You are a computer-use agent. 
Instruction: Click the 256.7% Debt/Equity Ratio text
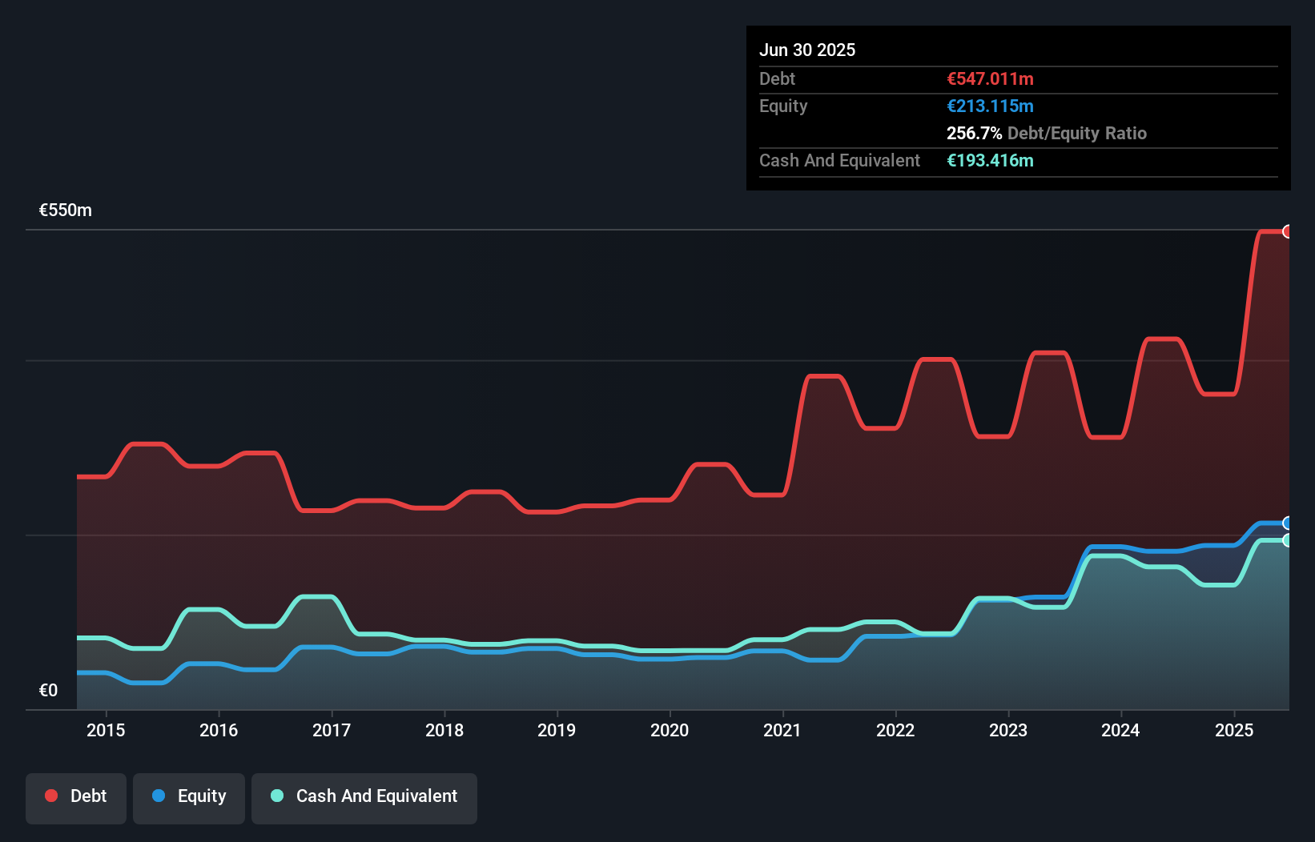coord(1046,134)
